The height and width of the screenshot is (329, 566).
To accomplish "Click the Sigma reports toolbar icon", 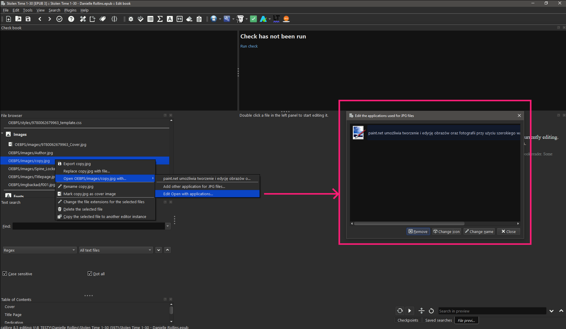I will [x=160, y=19].
